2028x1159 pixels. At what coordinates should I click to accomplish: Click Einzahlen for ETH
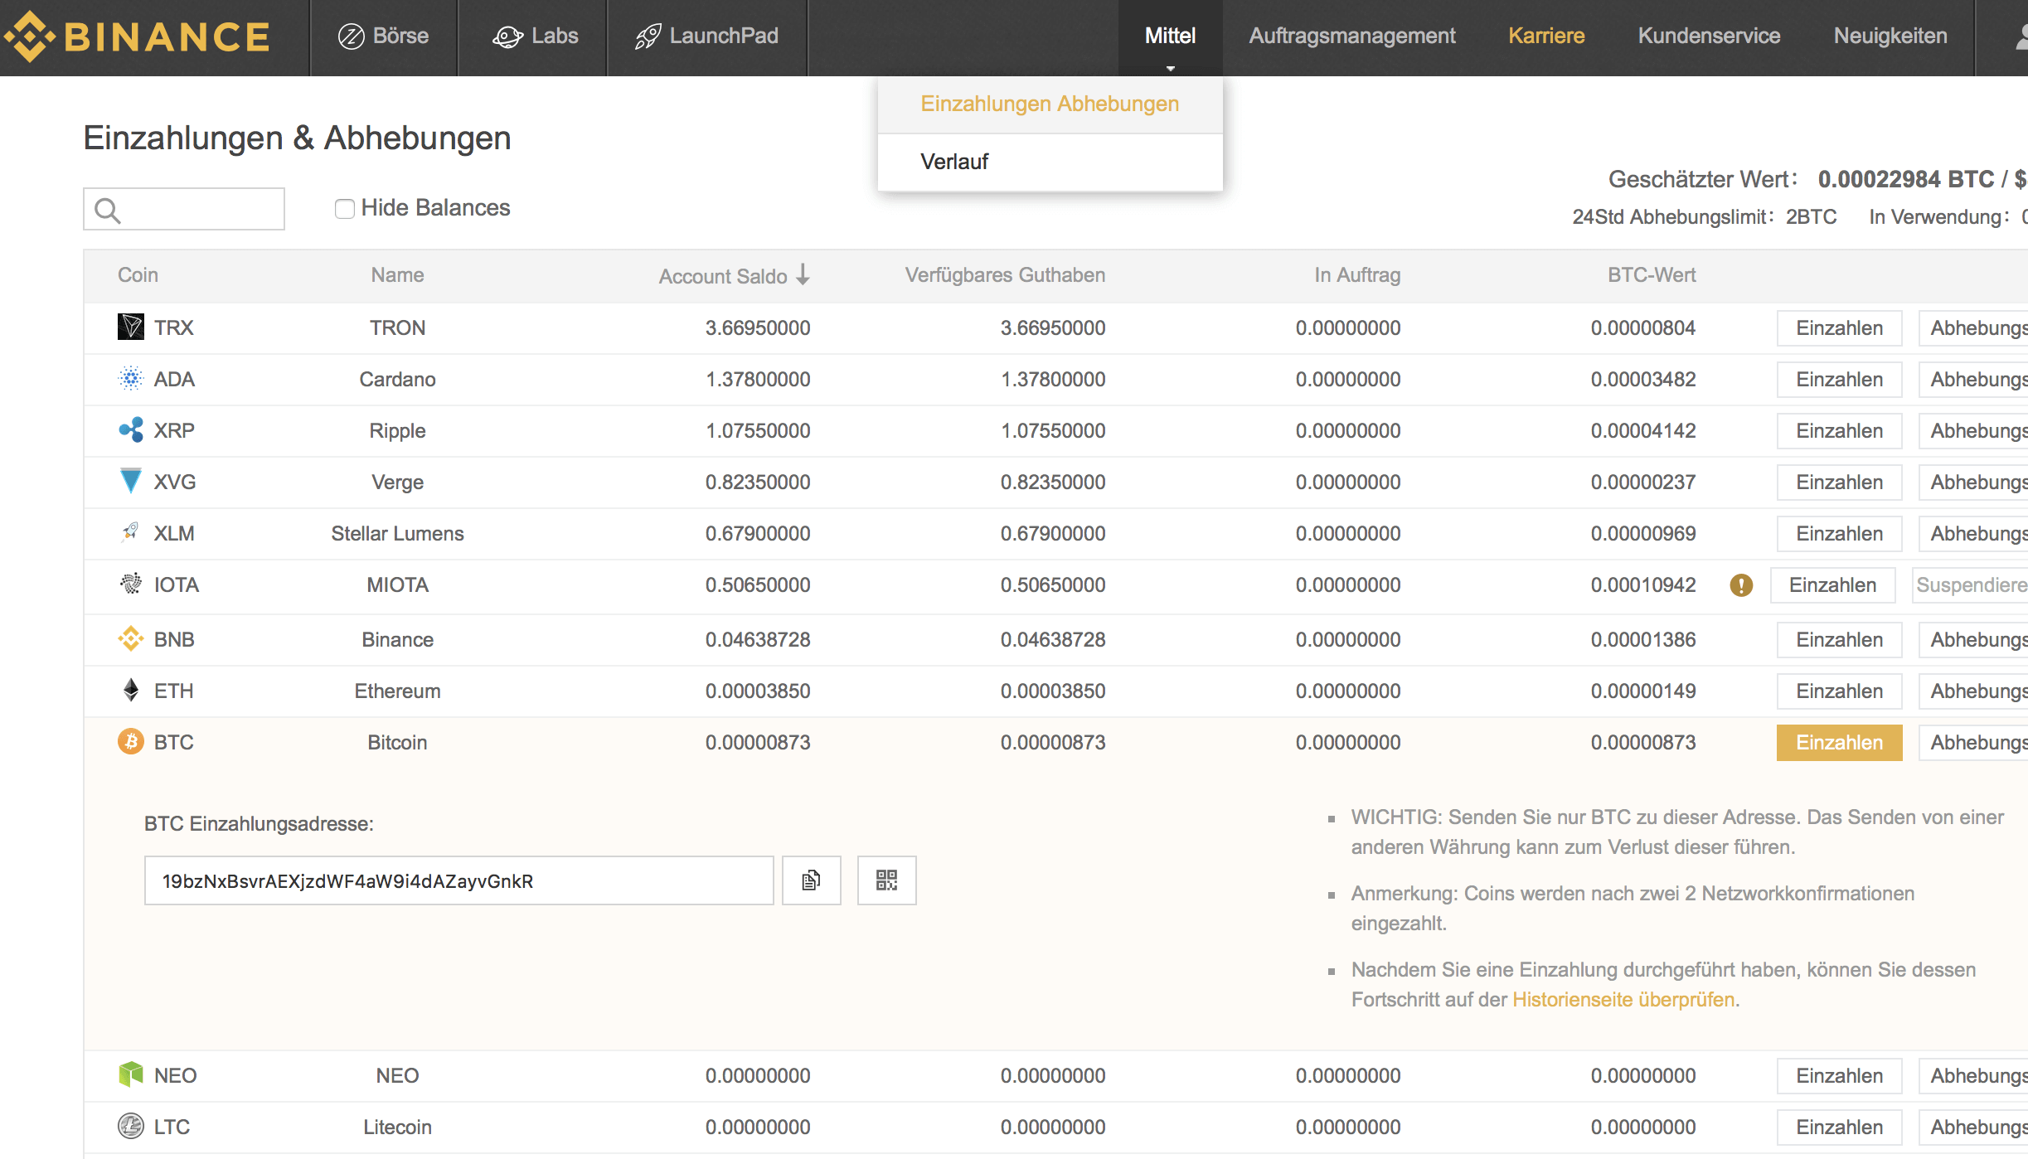tap(1839, 691)
